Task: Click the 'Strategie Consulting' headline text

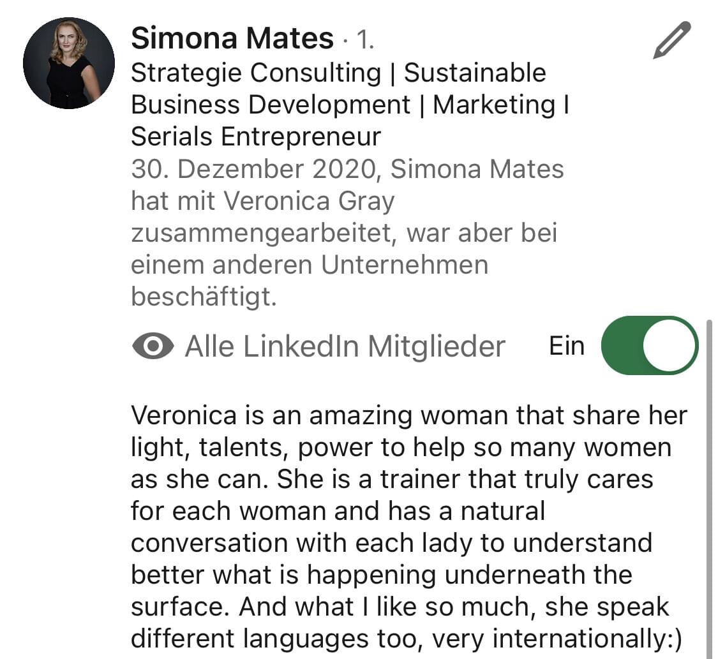Action: point(256,73)
